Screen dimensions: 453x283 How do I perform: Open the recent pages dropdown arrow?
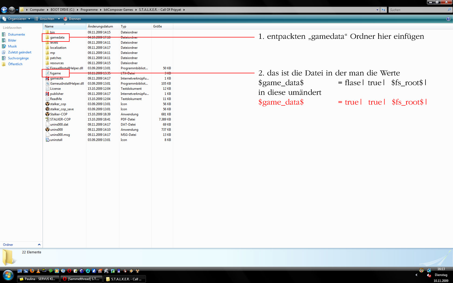[x=17, y=10]
